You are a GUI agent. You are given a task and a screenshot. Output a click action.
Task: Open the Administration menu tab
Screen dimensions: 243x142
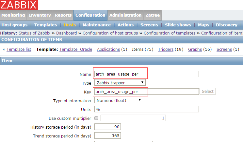pos(125,15)
